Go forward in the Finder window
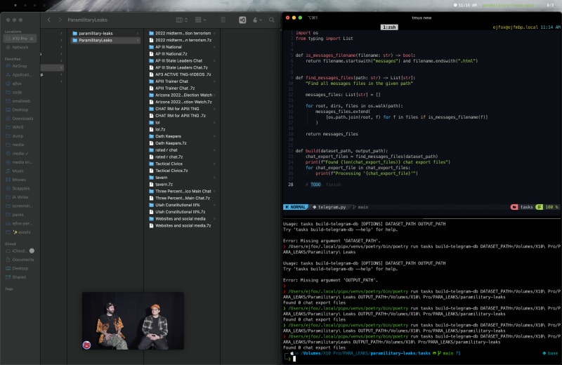 click(60, 20)
